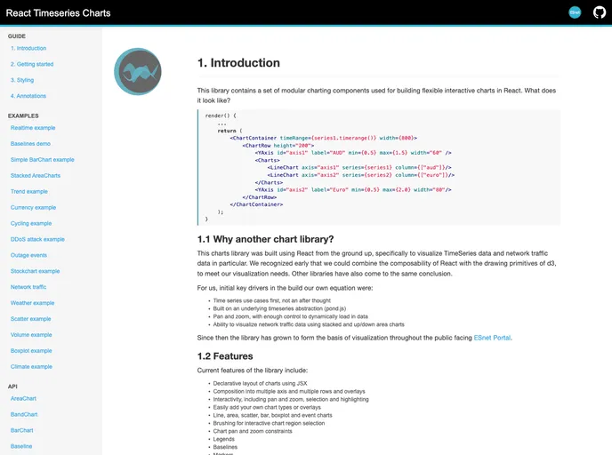Screen dimensions: 612x455
Task: Click the 'Legends' feature bullet
Action: pos(223,439)
